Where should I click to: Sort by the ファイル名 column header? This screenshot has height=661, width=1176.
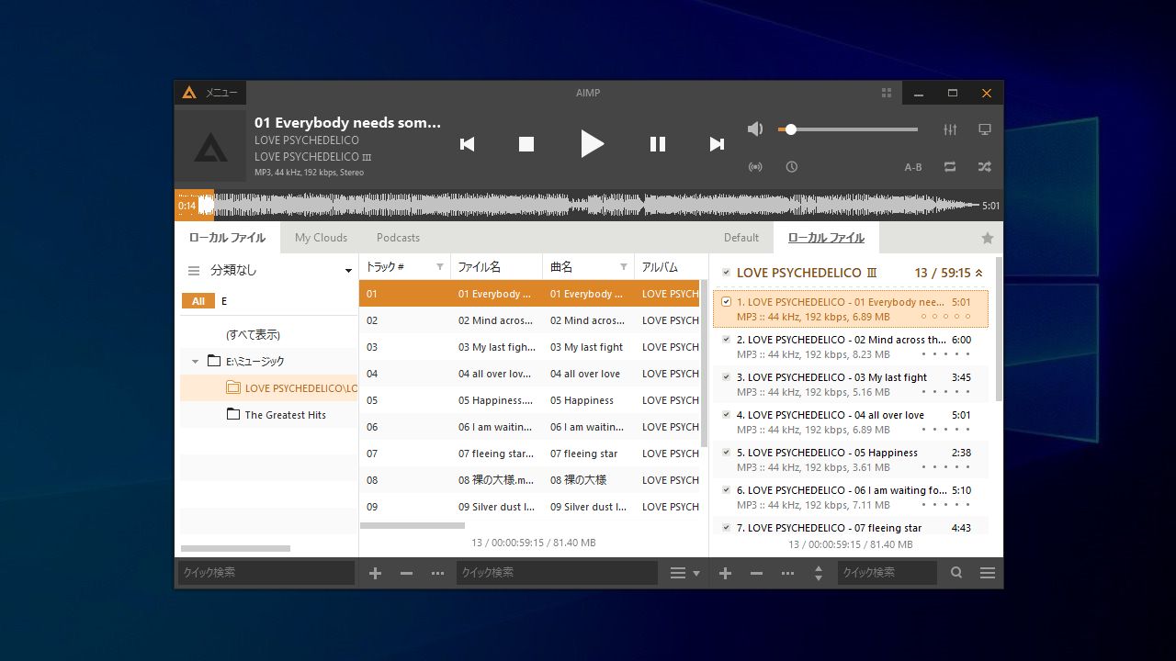tap(496, 267)
